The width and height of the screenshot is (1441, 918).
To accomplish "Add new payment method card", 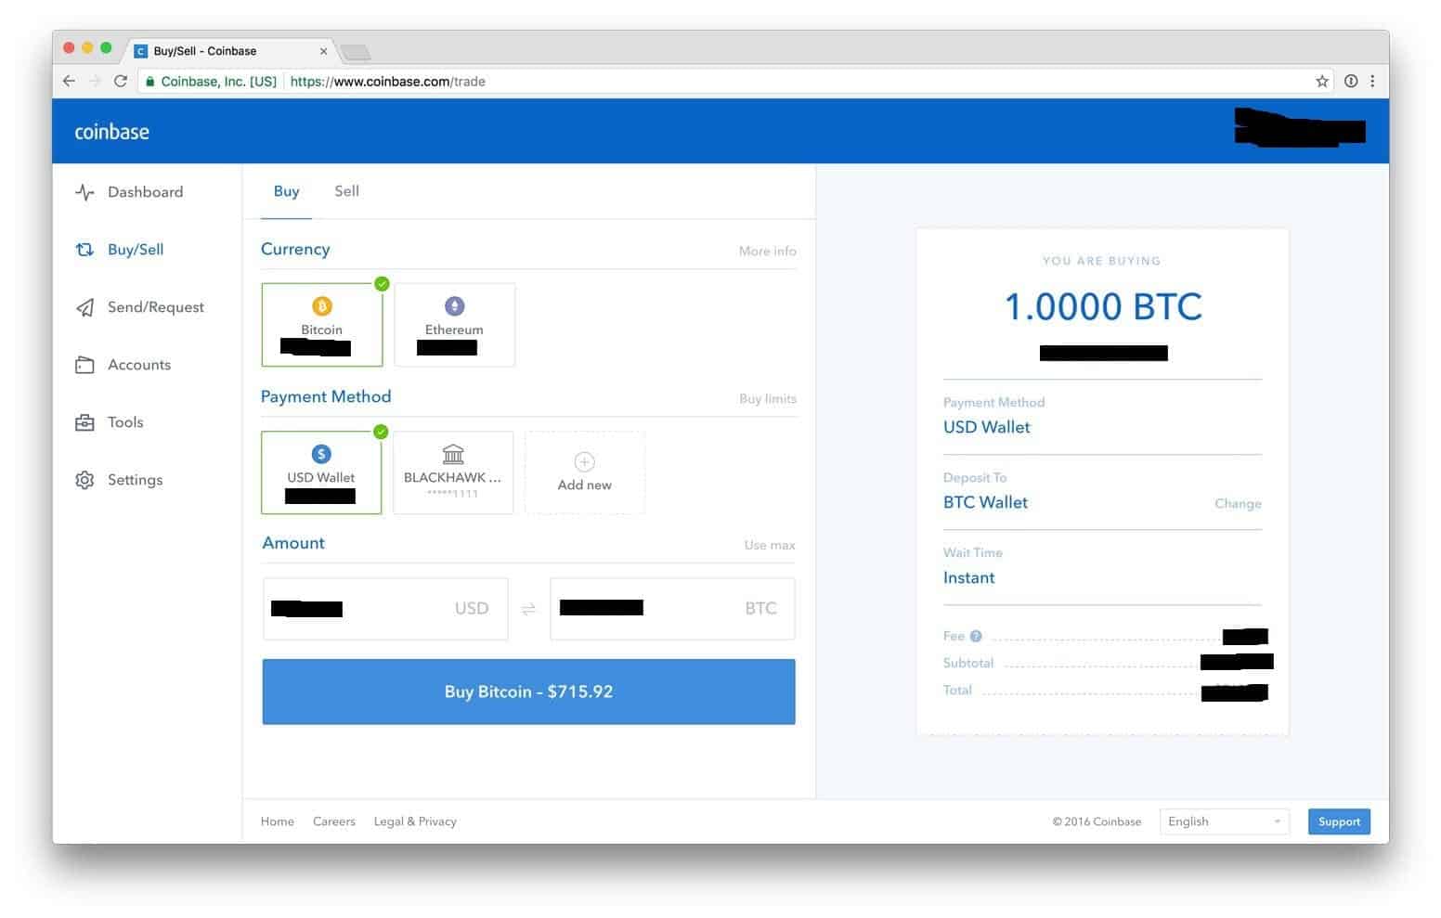I will coord(584,472).
